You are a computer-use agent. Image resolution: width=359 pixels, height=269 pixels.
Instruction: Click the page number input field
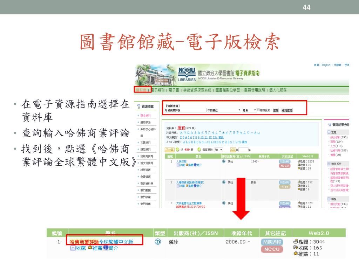tap(243, 150)
